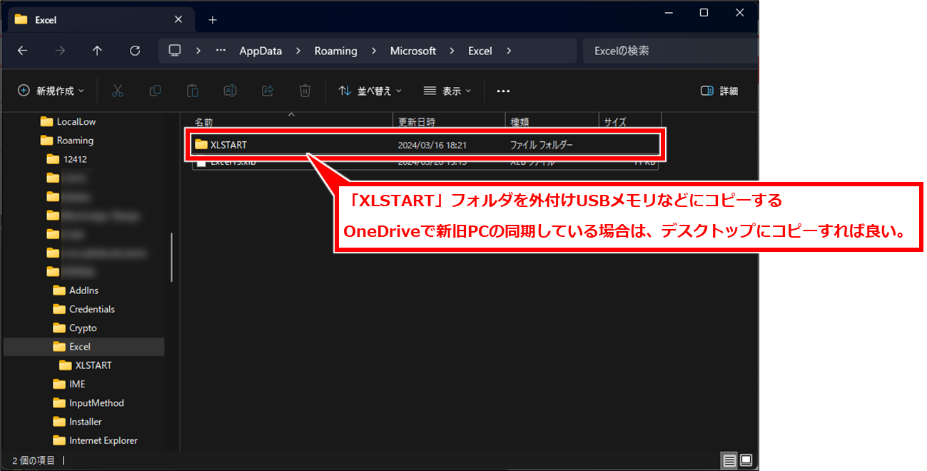Expand chevron between Roaming and Microsoft
927x471 pixels.
[373, 51]
